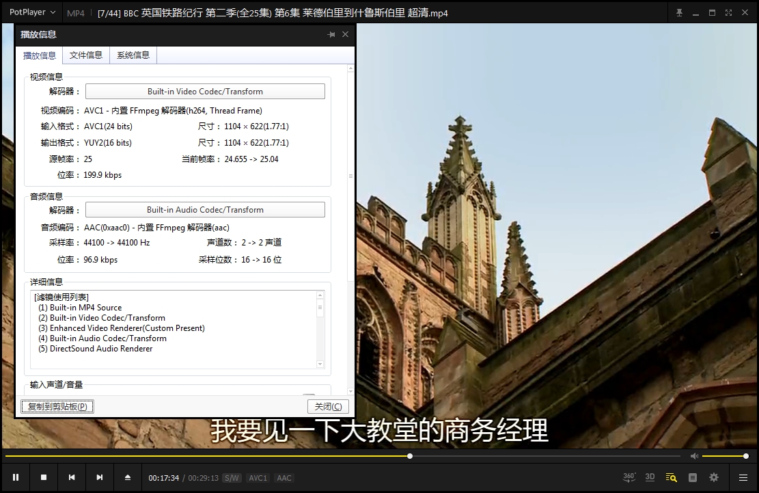Skip to the previous file
Screen dimensions: 759x493
point(72,477)
